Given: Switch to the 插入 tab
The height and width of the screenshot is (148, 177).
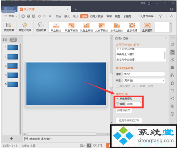Looking at the screenshot, I should (x=67, y=16).
